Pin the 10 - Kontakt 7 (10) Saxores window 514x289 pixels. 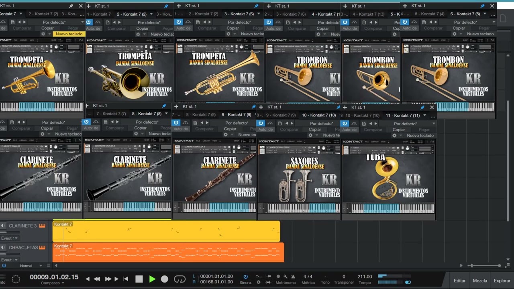[x=338, y=107]
